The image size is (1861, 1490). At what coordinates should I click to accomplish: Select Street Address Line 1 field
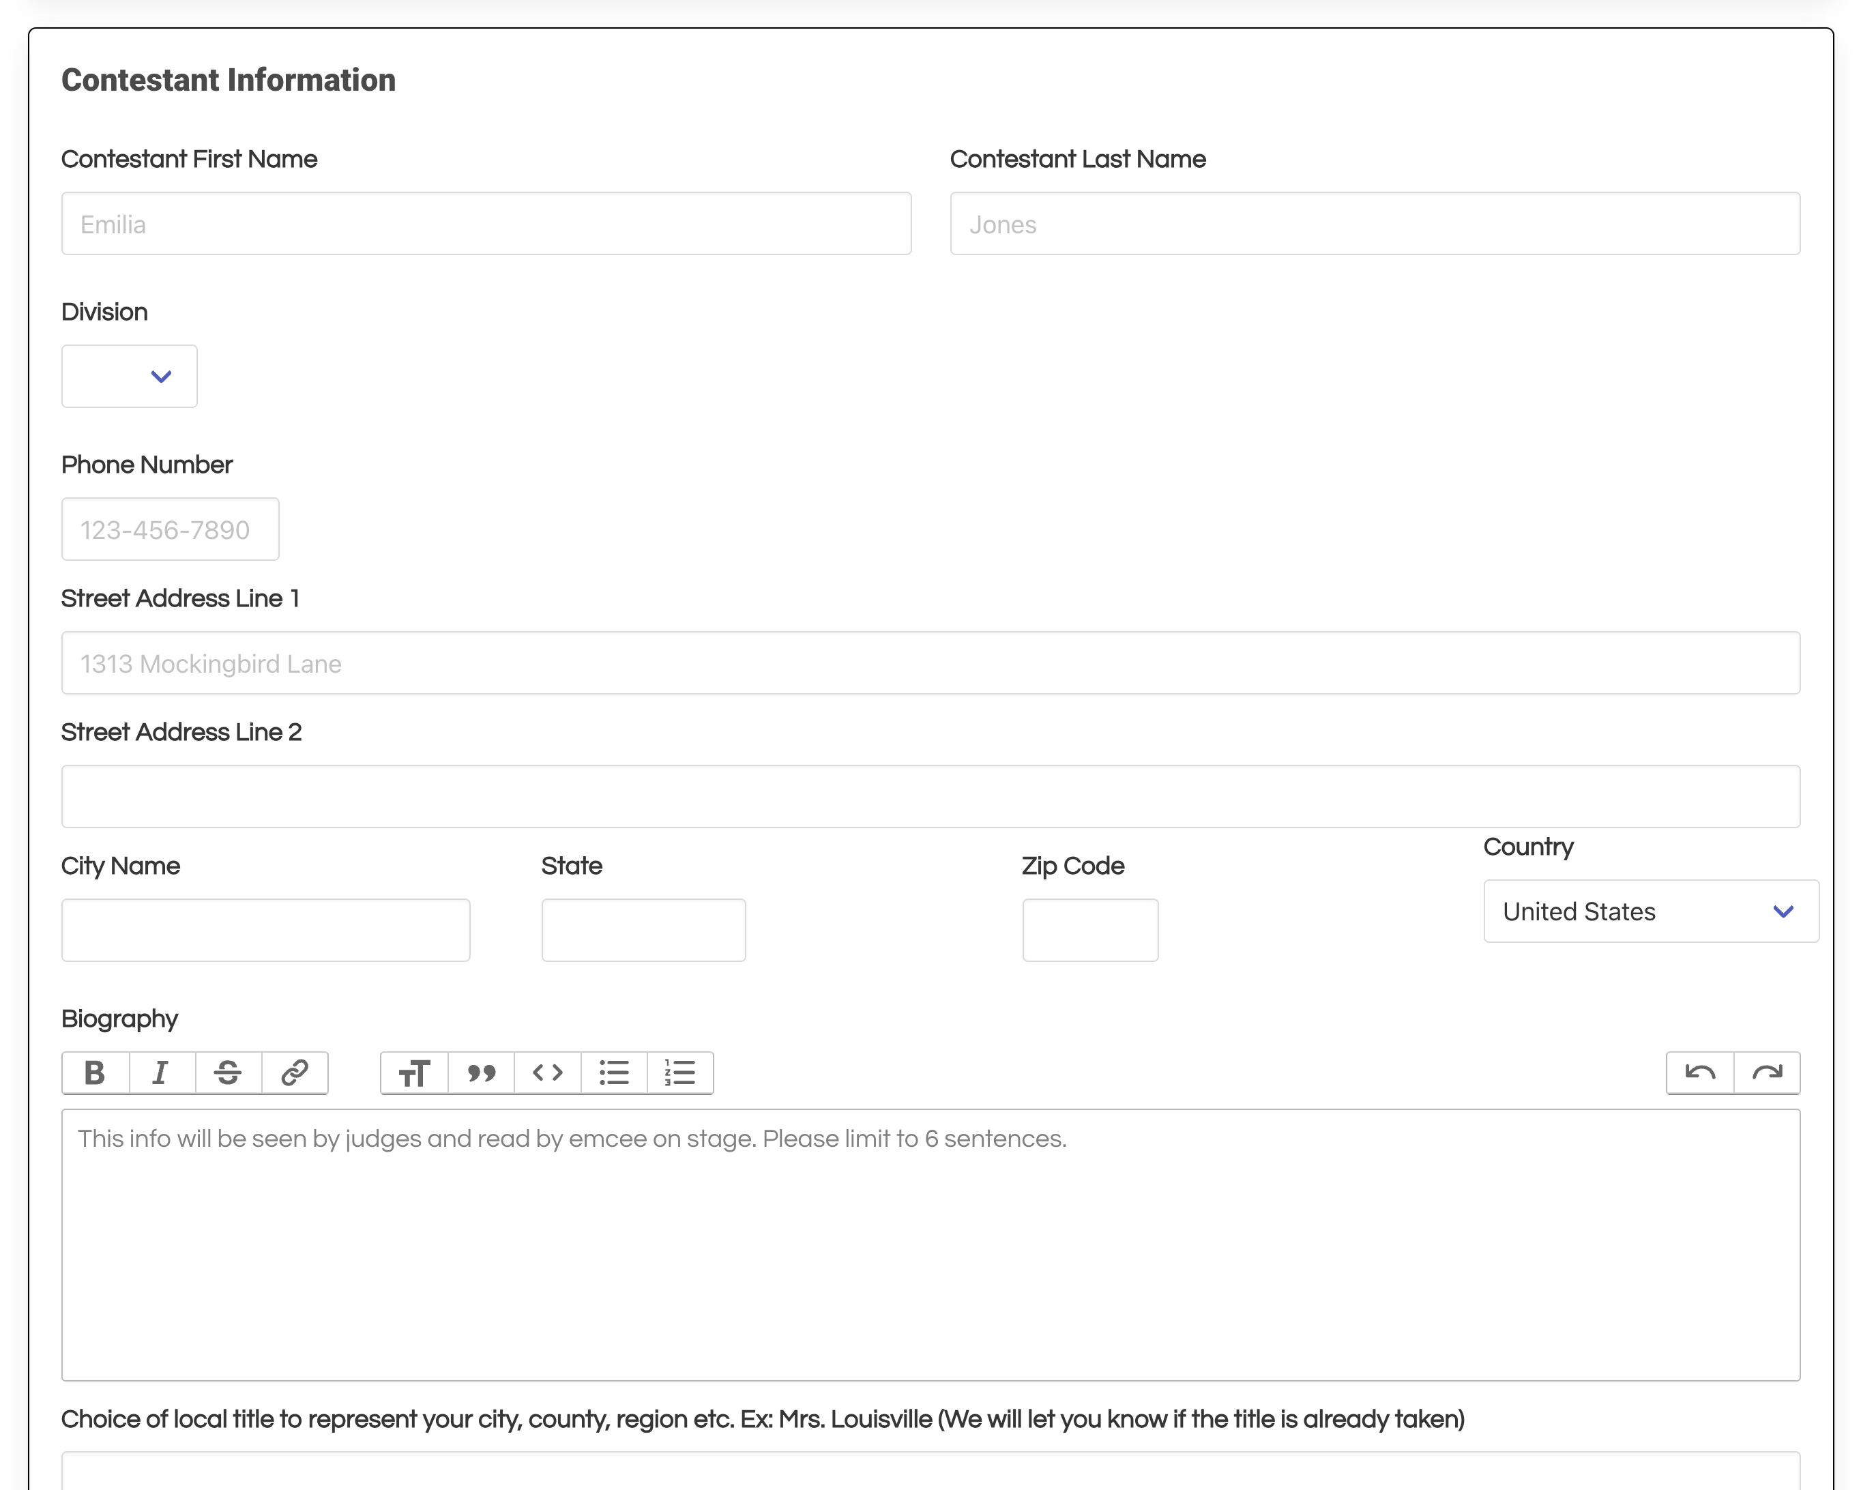click(930, 663)
